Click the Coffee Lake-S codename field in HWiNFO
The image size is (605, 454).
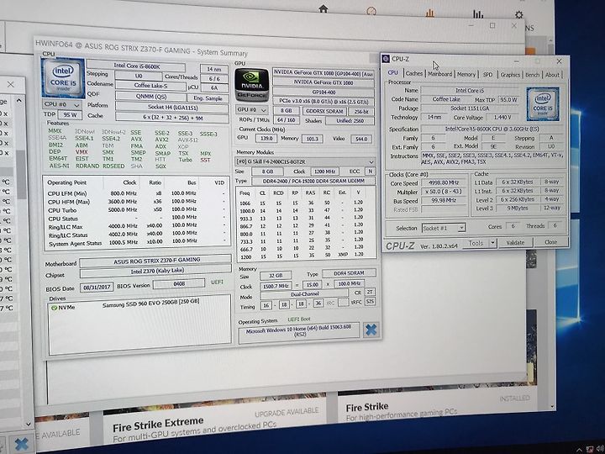[150, 85]
